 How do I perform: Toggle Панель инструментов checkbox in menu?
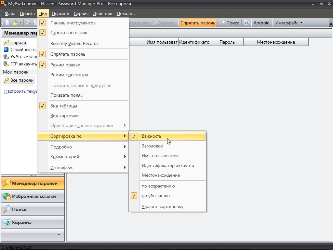[x=83, y=23]
